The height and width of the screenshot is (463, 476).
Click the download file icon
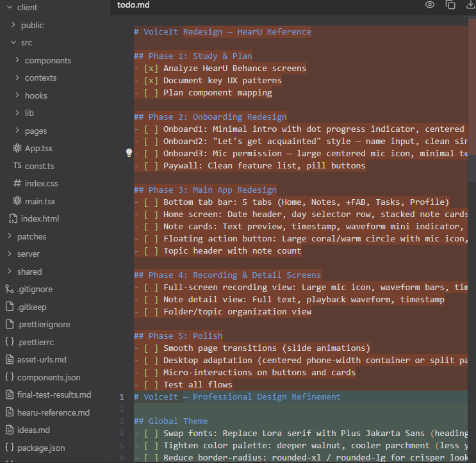point(470,5)
